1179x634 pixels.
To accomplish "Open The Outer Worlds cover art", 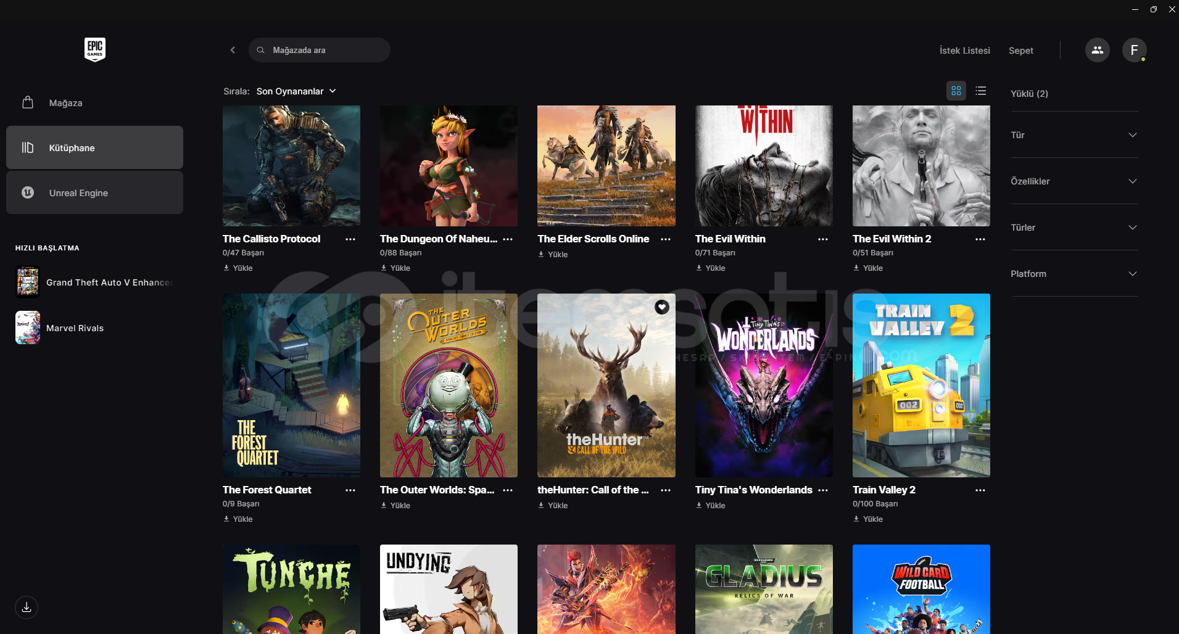I will click(449, 385).
